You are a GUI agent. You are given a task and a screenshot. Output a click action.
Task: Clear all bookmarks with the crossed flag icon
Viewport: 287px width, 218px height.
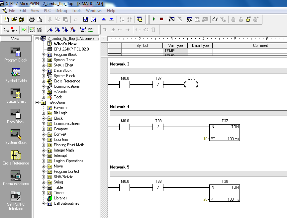pos(73,30)
